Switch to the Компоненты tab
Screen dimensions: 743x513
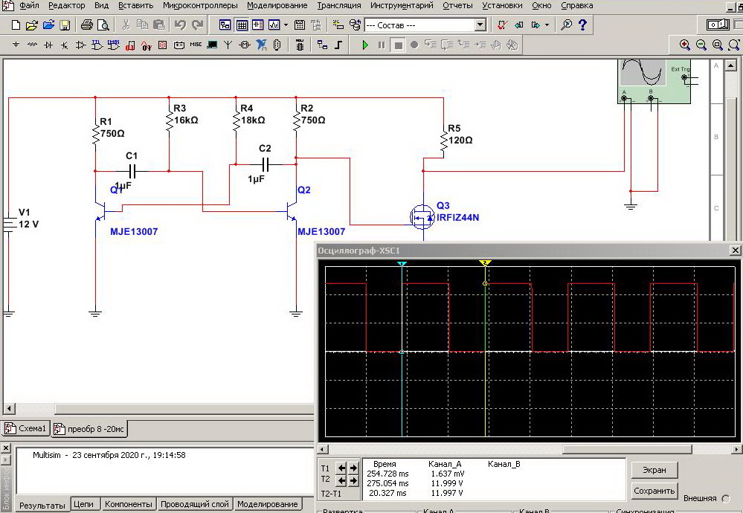129,504
